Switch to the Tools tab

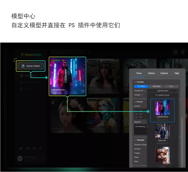click(x=139, y=73)
